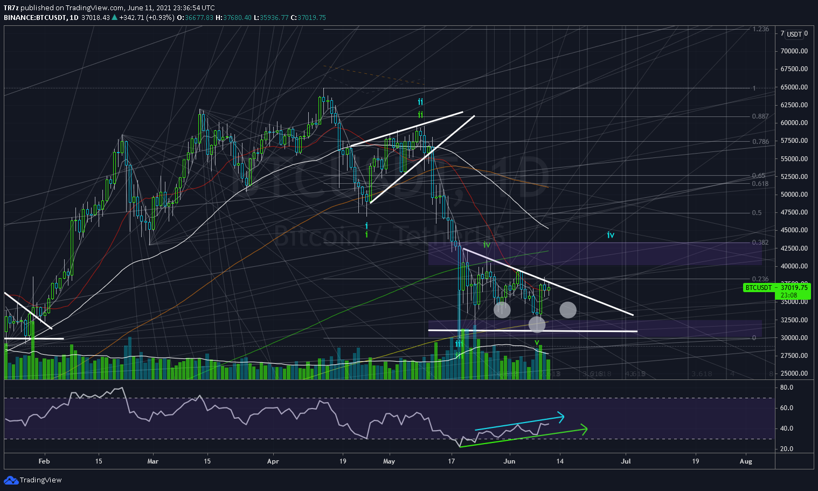Image resolution: width=818 pixels, height=491 pixels.
Task: Click the TradingView logo at the bottom
Action: click(33, 480)
